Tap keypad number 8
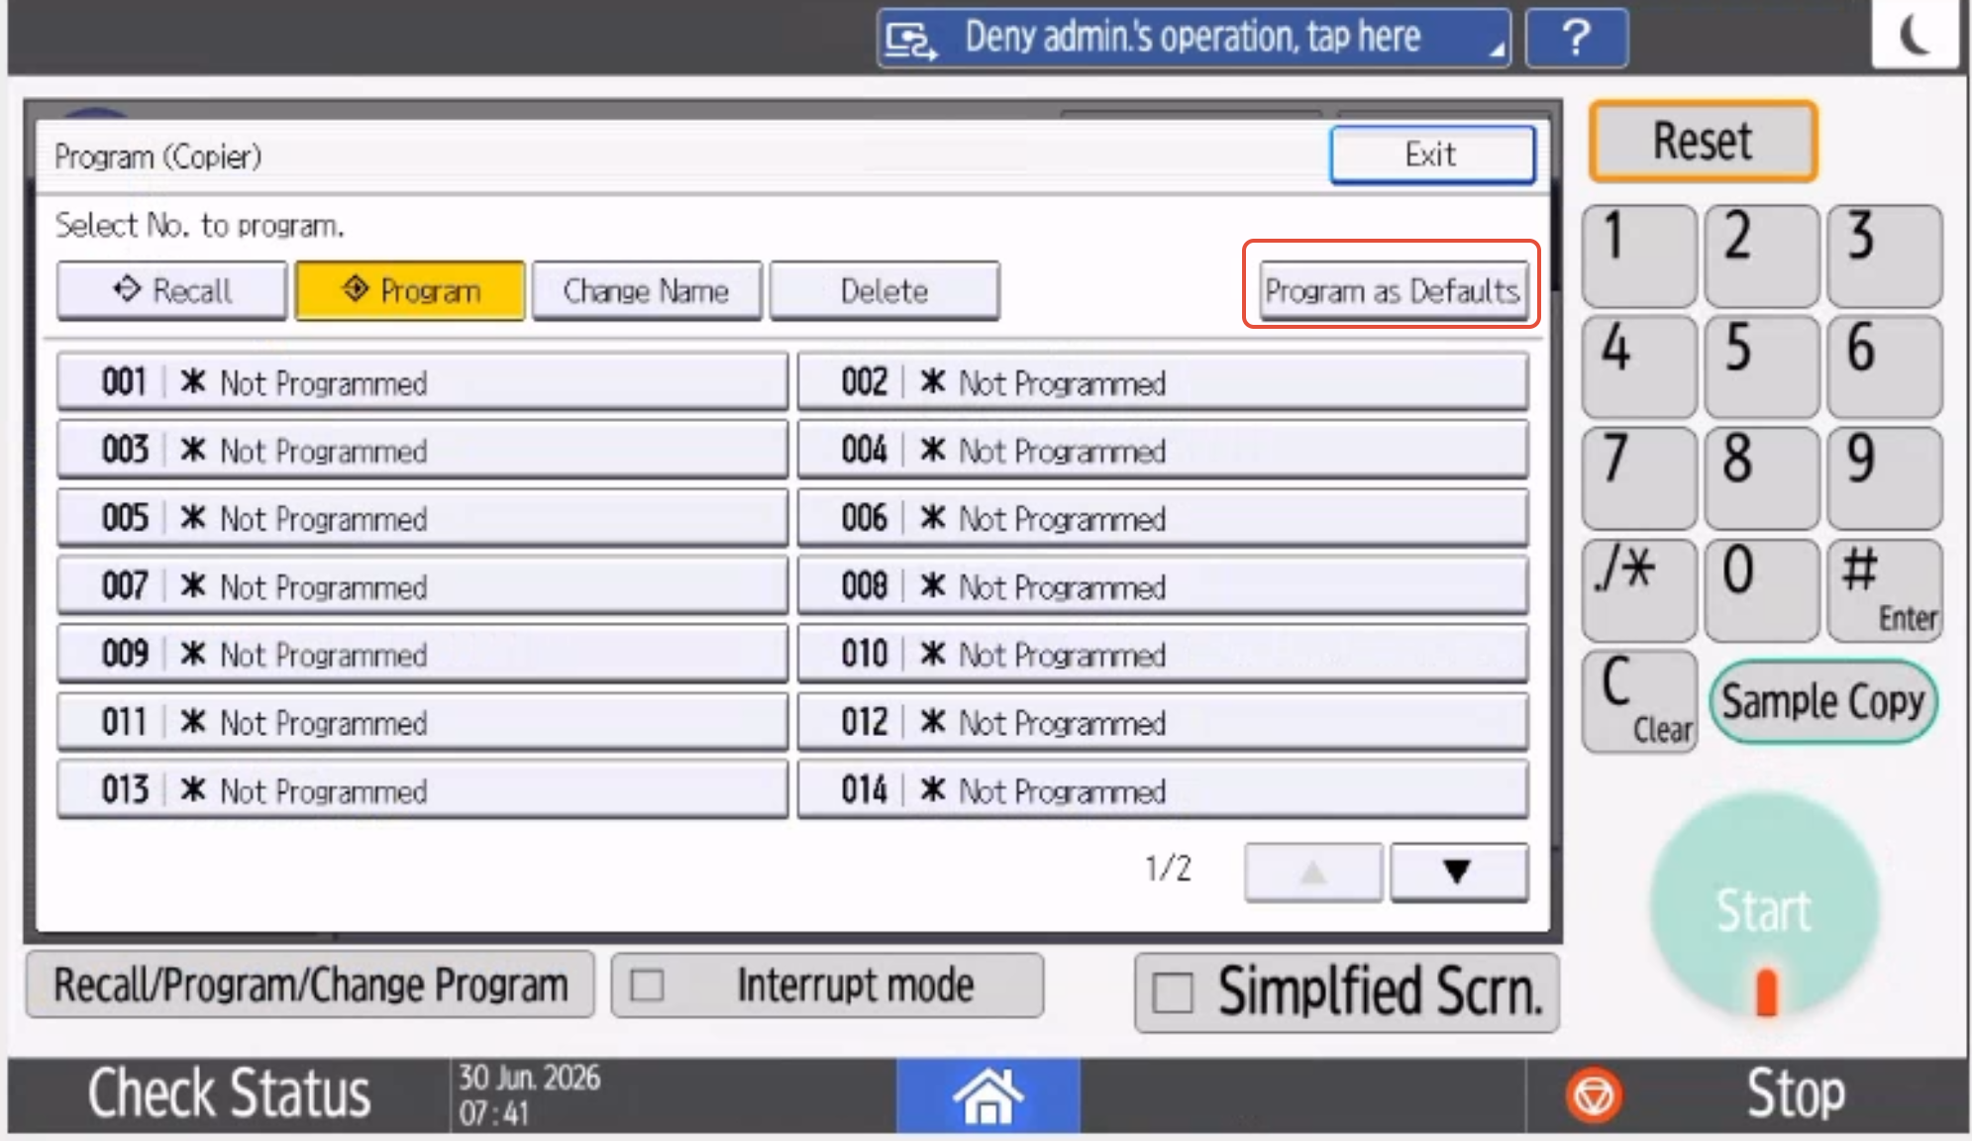 click(x=1761, y=478)
